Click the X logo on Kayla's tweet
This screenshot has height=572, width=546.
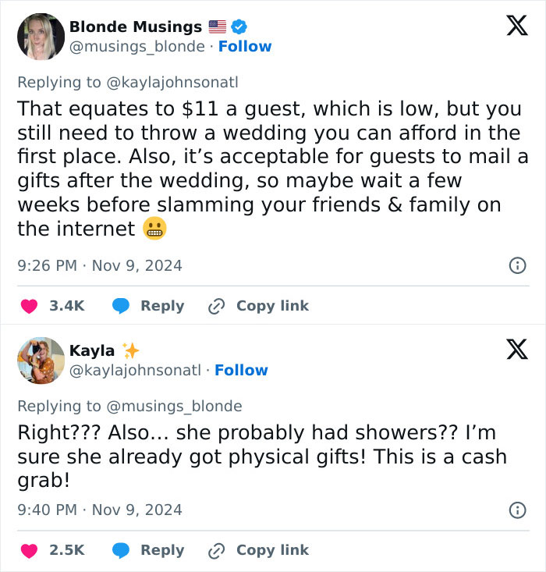pos(516,350)
